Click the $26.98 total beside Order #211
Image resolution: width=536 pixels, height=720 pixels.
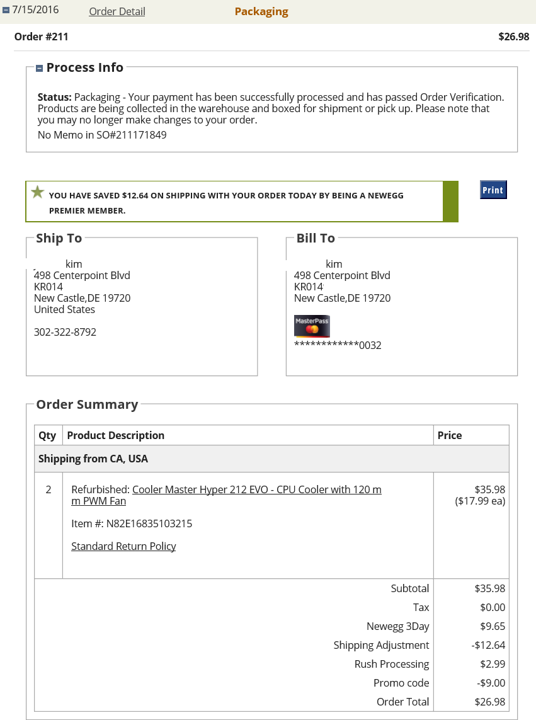pos(513,37)
